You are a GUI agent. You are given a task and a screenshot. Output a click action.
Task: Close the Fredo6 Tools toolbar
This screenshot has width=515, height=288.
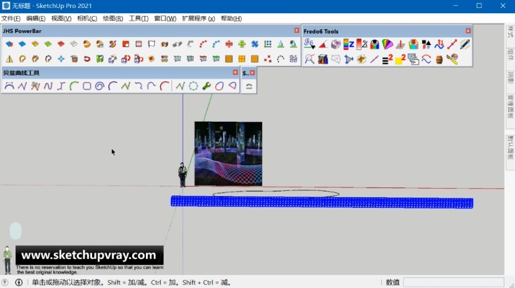tap(468, 31)
